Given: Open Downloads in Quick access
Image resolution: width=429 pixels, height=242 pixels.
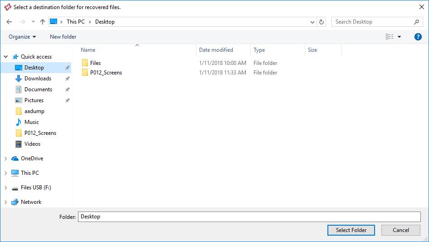Looking at the screenshot, I should (38, 79).
